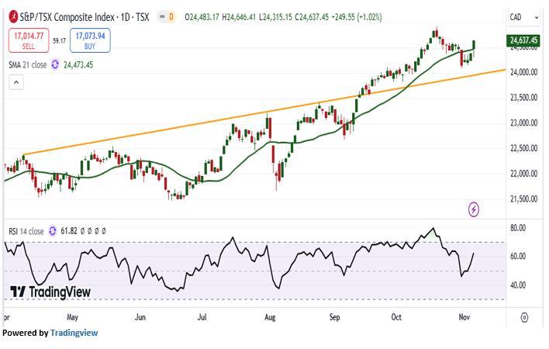Open the CAD currency dropdown
The image size is (549, 349).
click(519, 17)
